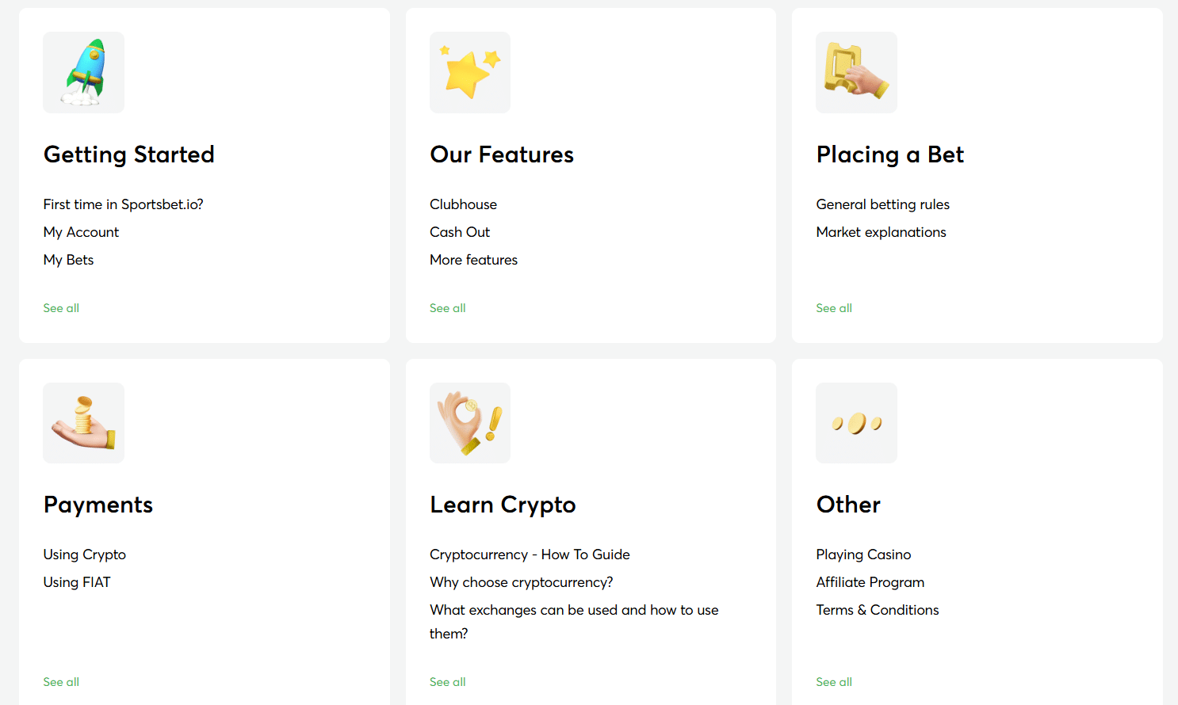
Task: Open 'Why choose cryptocurrency?' article
Action: pos(521,582)
